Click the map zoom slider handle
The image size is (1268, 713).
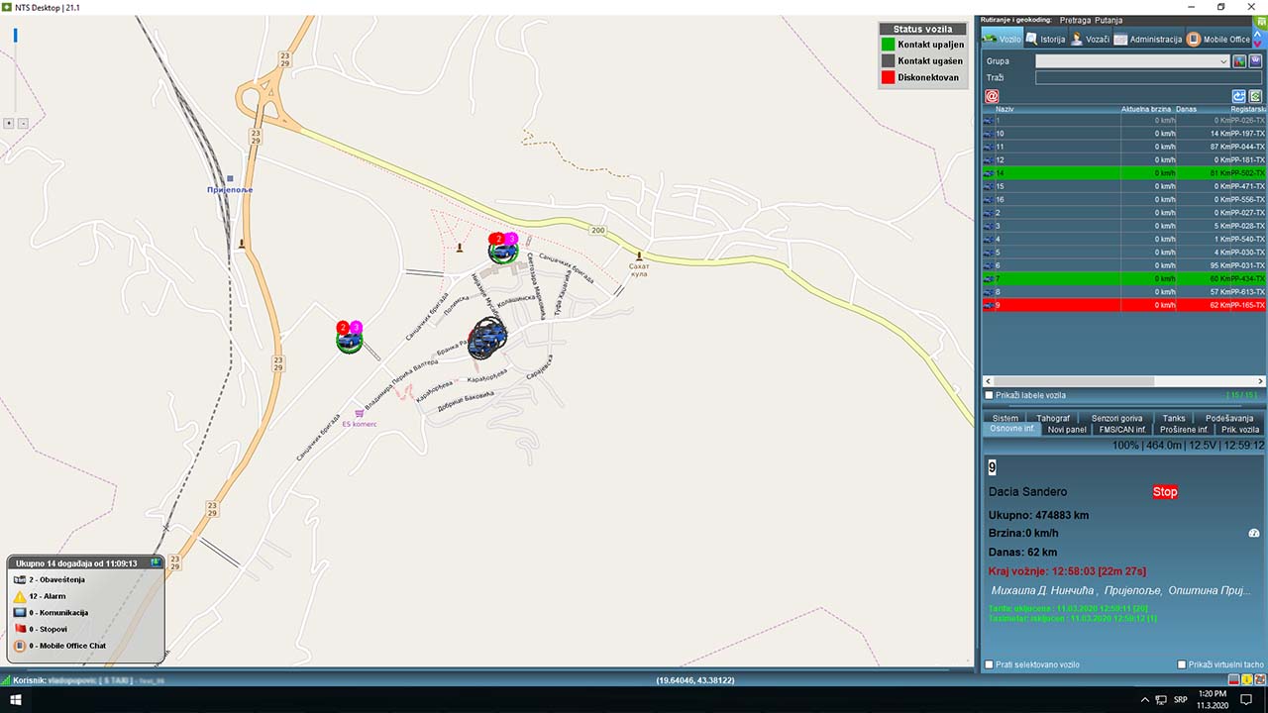point(15,36)
